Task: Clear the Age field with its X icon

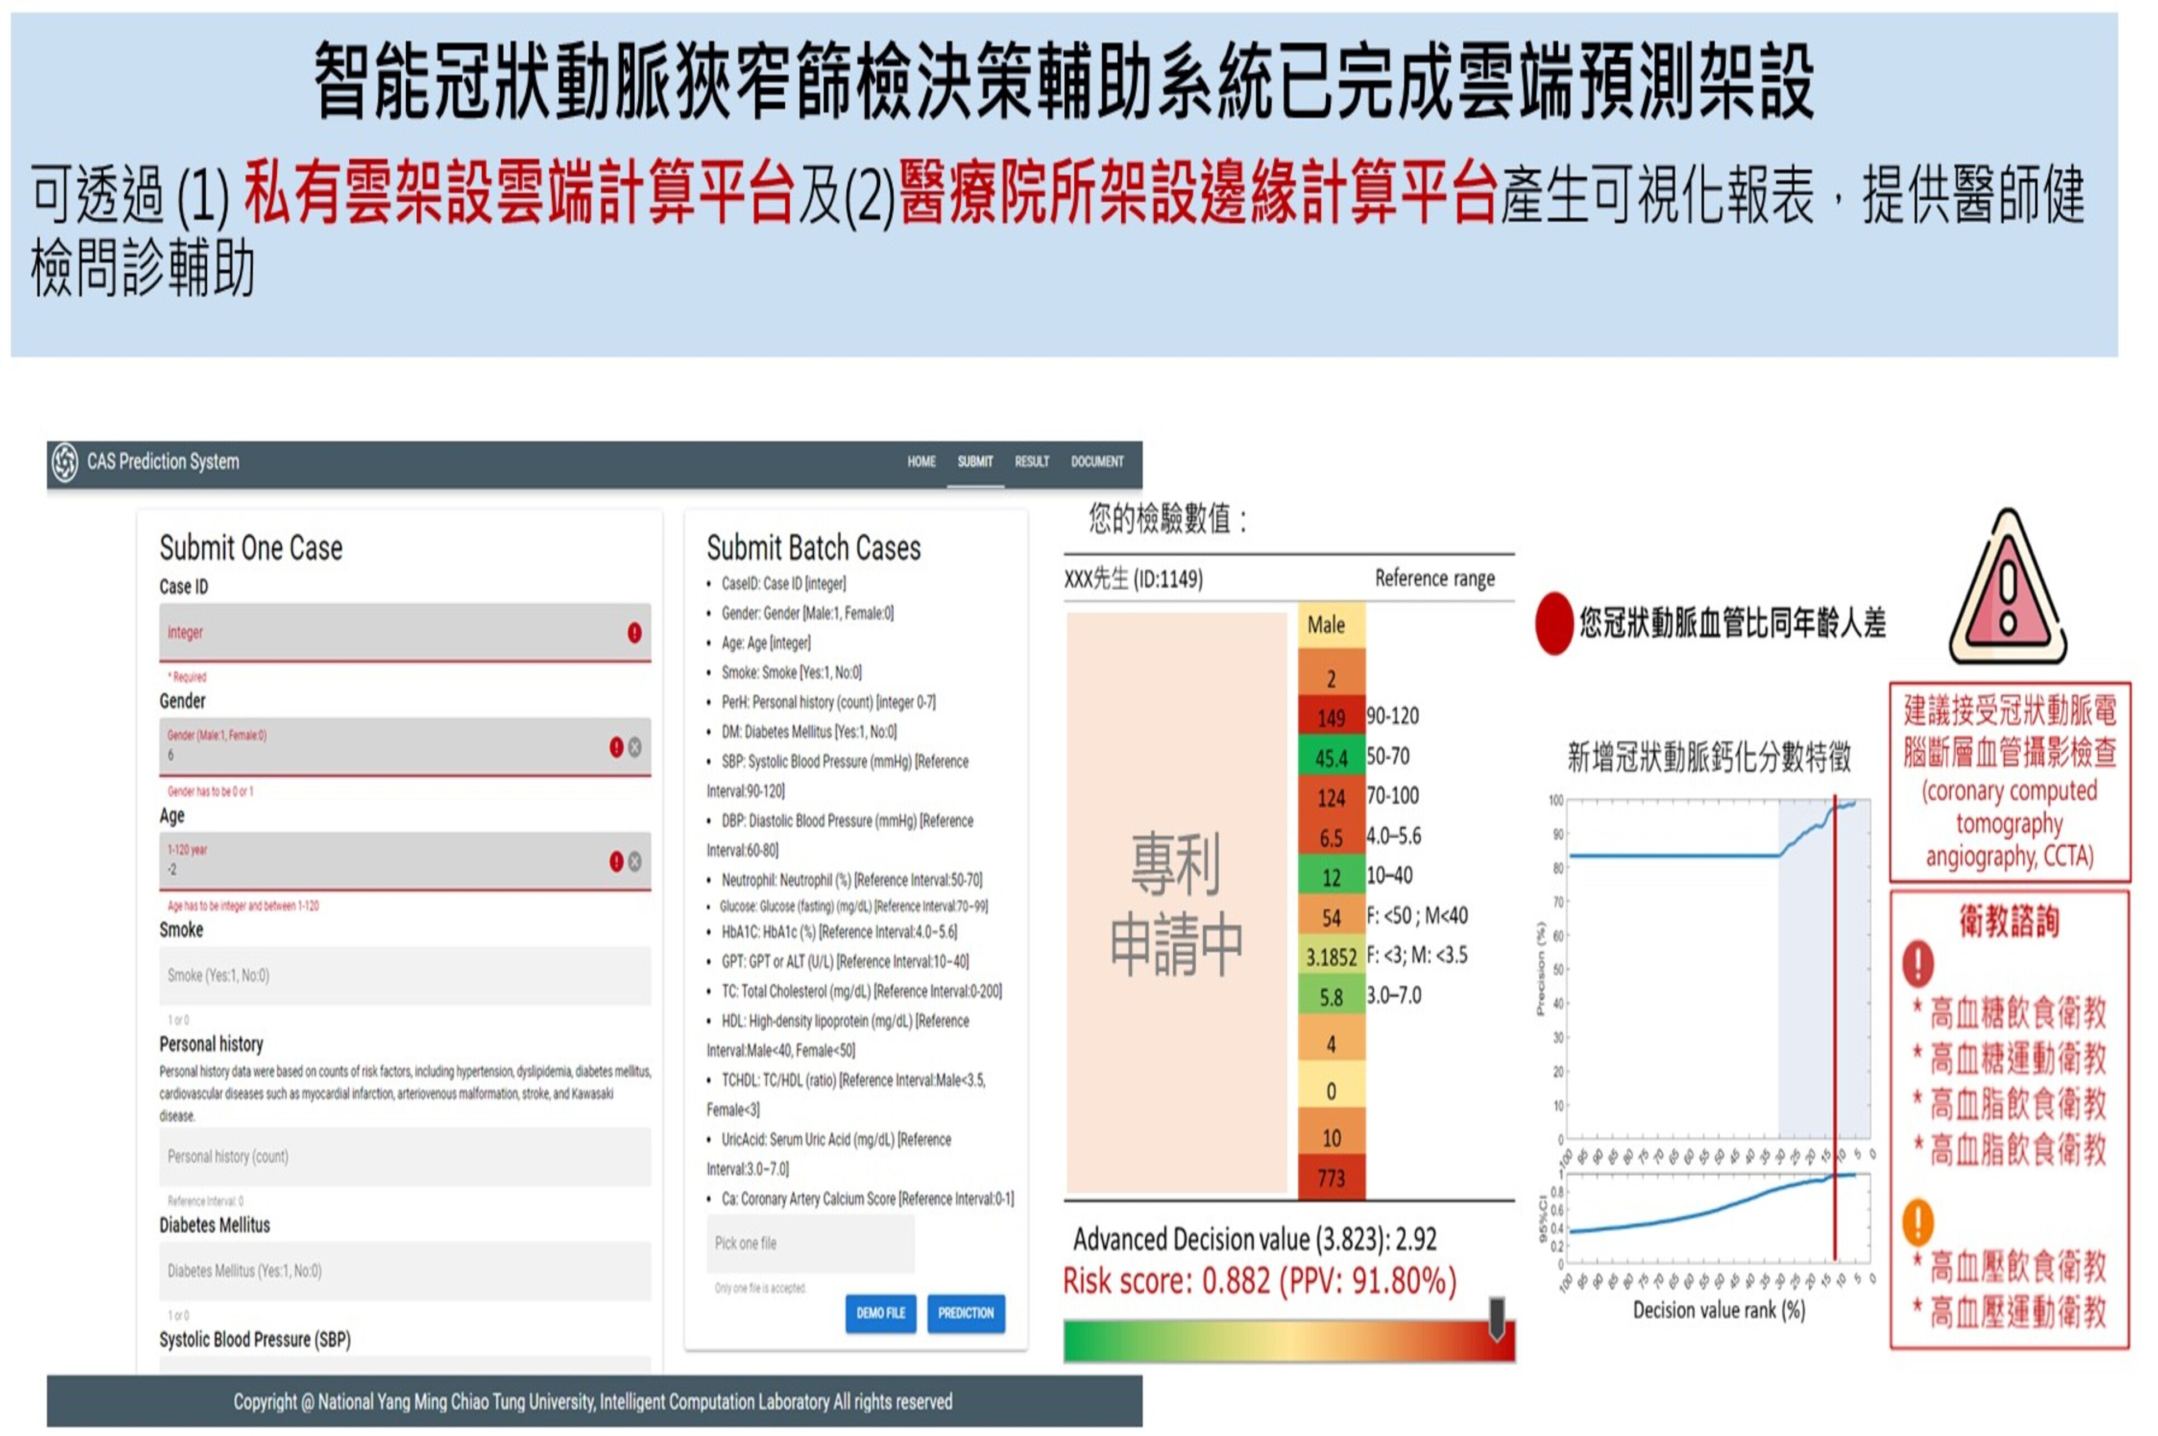Action: coord(635,862)
